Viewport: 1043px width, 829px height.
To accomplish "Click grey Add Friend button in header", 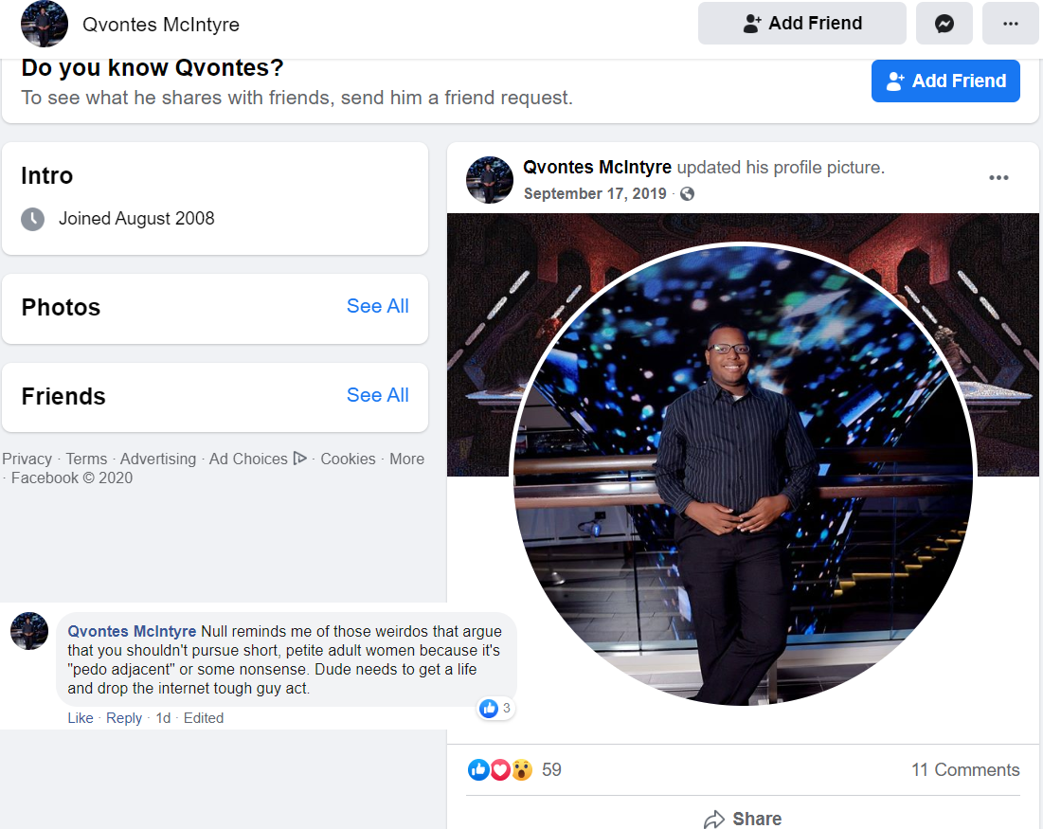I will click(801, 24).
